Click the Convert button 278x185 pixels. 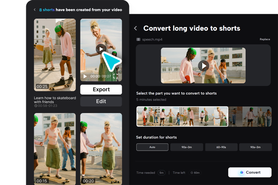(250, 172)
